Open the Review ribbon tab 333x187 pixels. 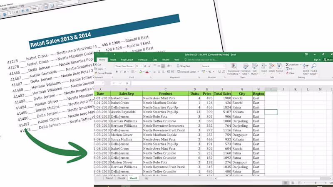point(166,60)
